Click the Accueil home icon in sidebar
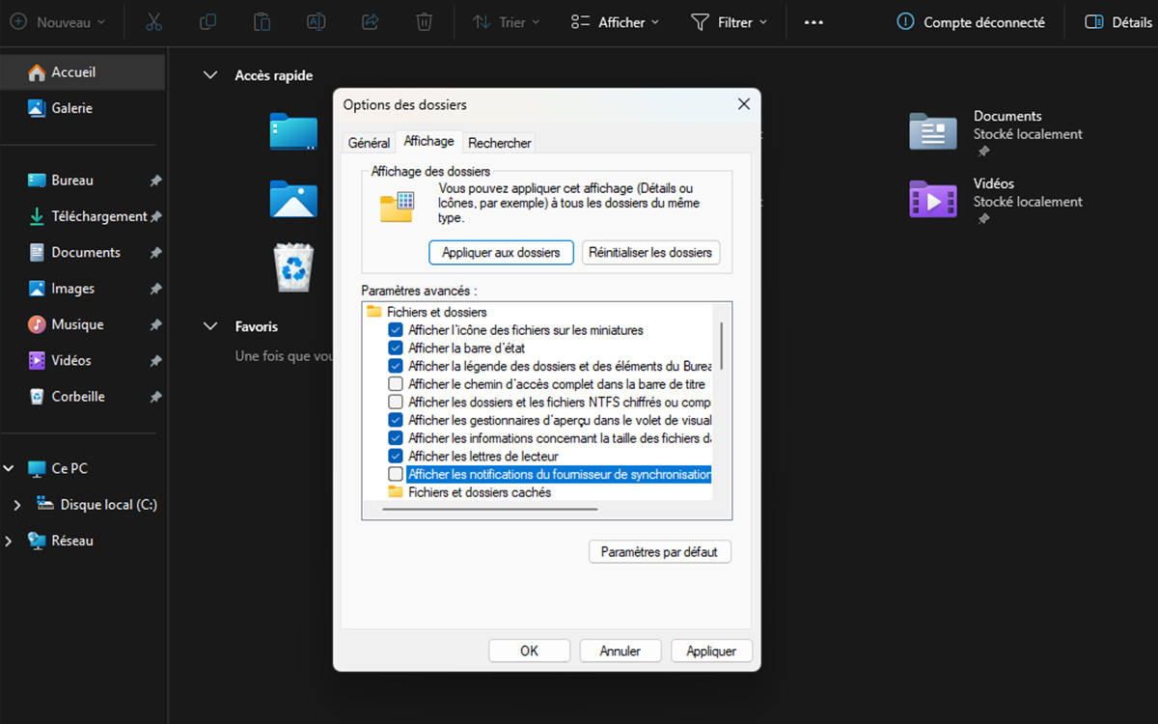 pos(37,72)
